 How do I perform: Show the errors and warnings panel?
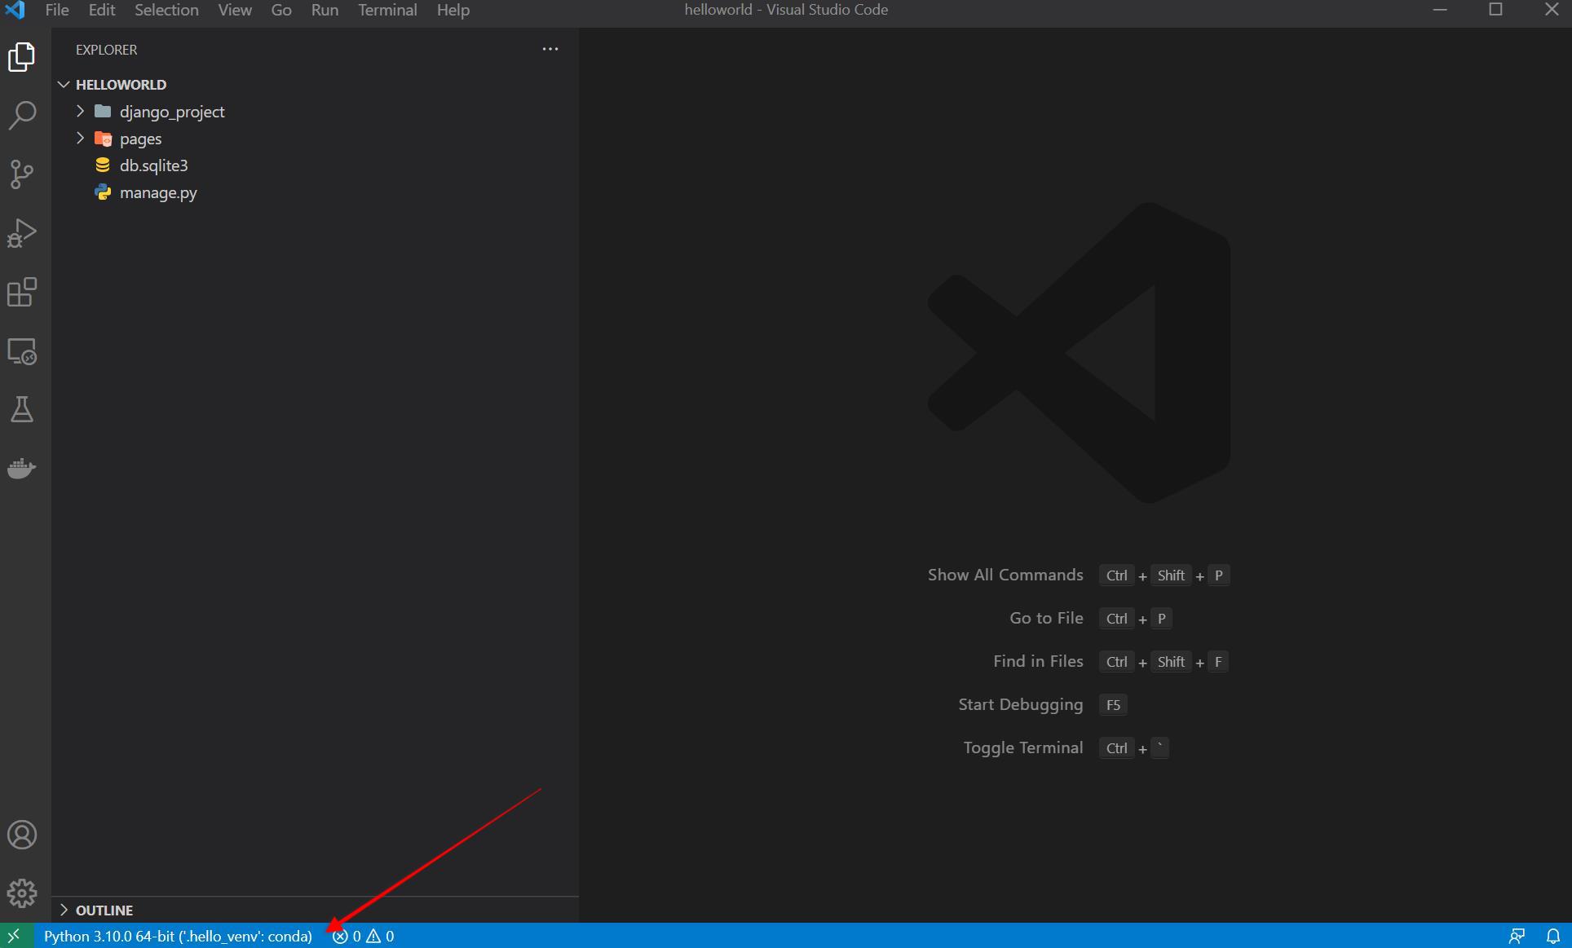pos(364,936)
